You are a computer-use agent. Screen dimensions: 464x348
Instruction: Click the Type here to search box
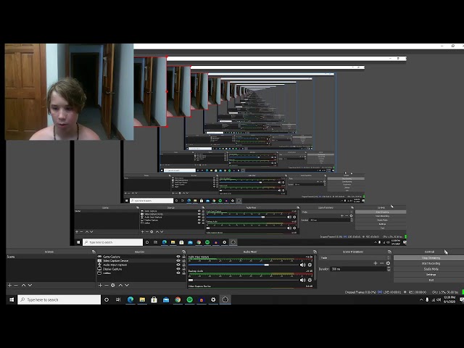59,299
